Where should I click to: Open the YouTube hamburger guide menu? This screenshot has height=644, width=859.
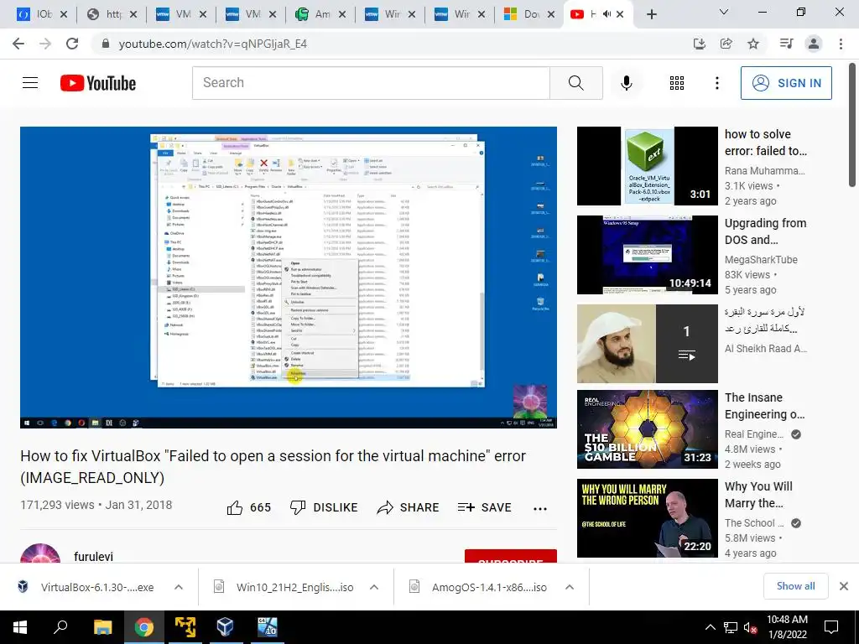pyautogui.click(x=30, y=83)
